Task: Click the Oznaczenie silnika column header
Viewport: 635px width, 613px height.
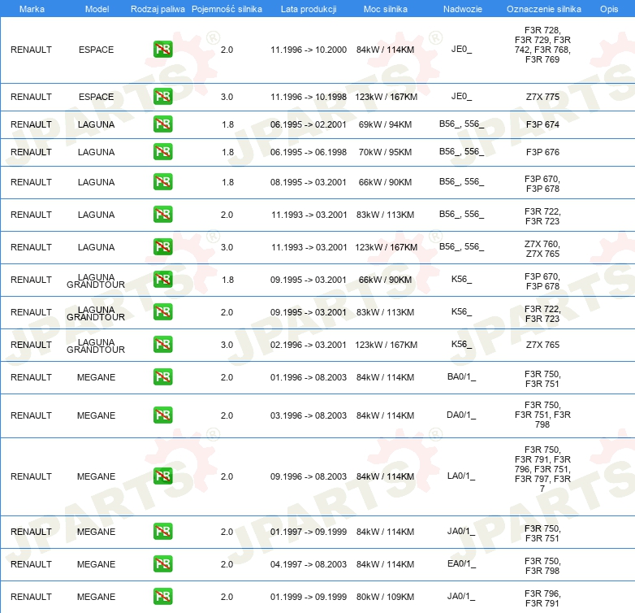Action: 543,8
